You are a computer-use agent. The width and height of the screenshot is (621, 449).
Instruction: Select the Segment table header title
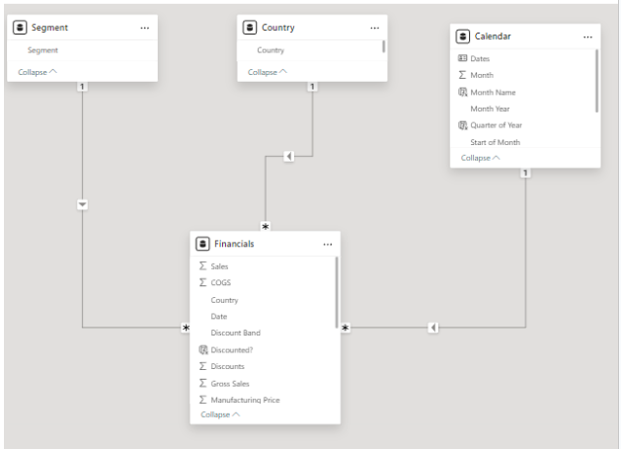pos(50,28)
